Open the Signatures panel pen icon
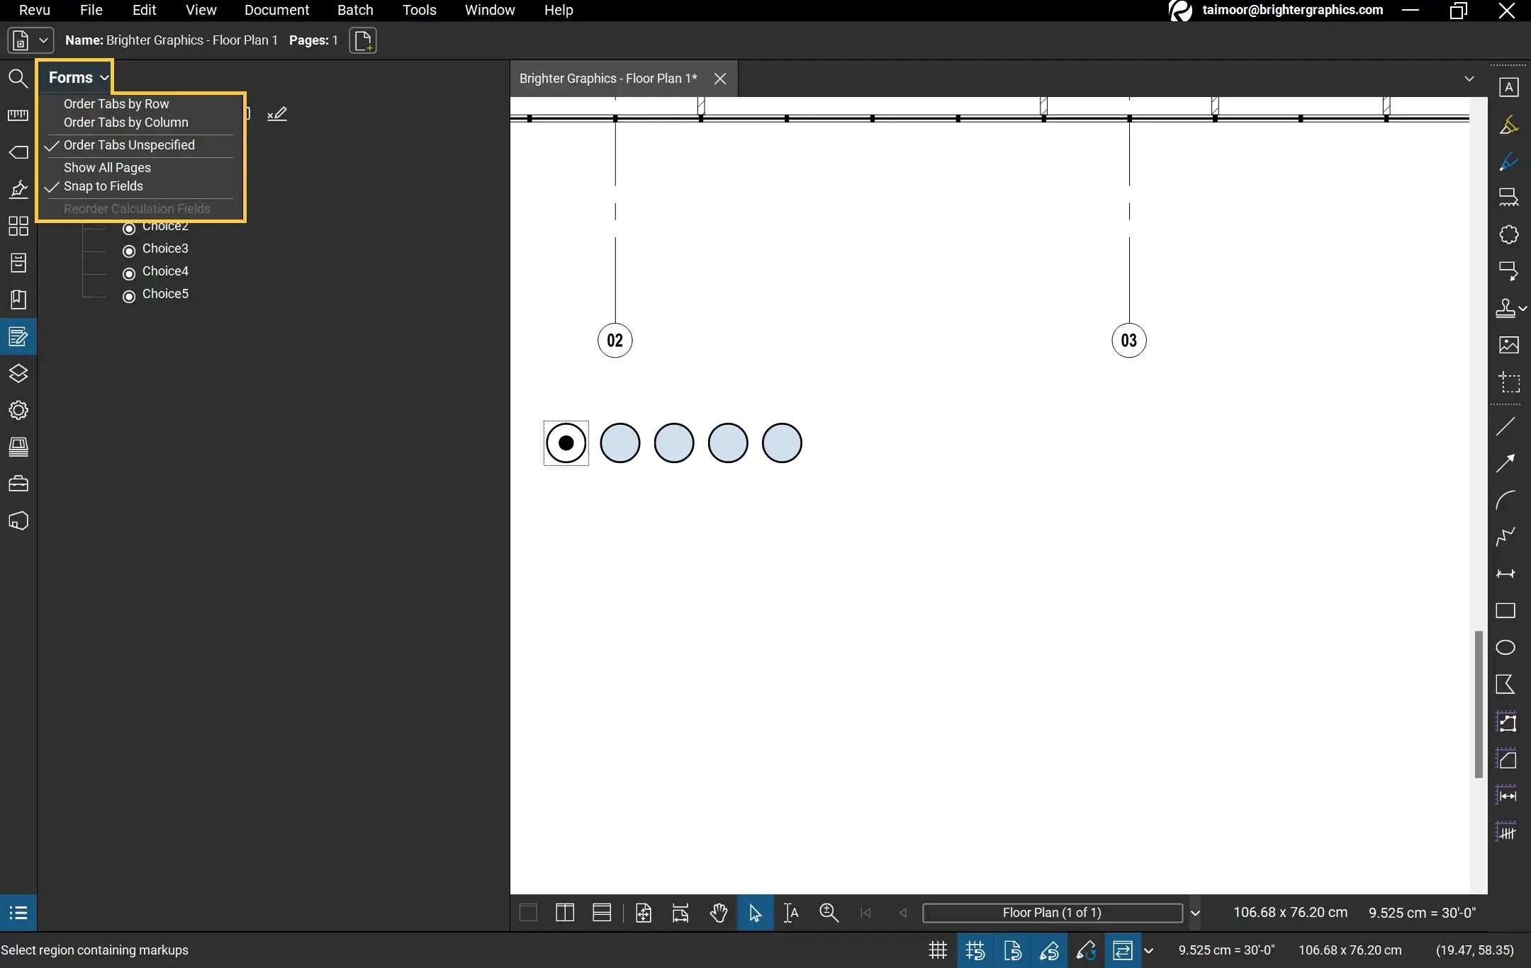This screenshot has width=1531, height=968. coord(18,189)
